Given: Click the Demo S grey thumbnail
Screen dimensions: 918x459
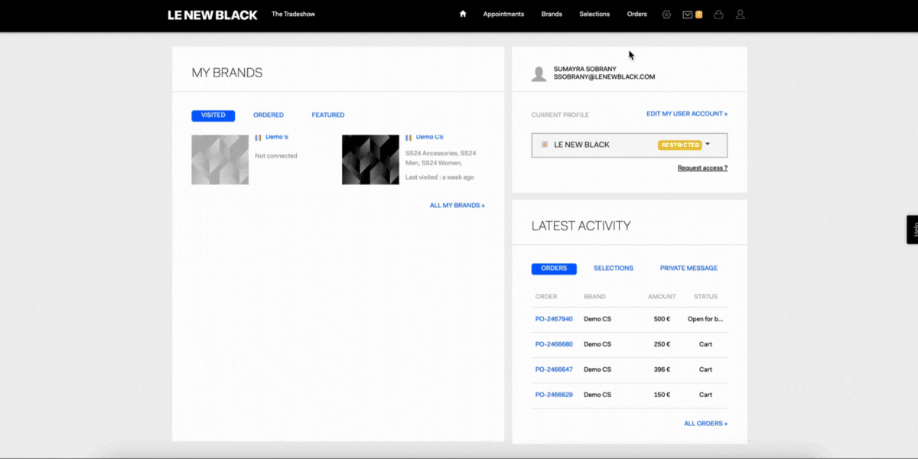Looking at the screenshot, I should pyautogui.click(x=220, y=160).
